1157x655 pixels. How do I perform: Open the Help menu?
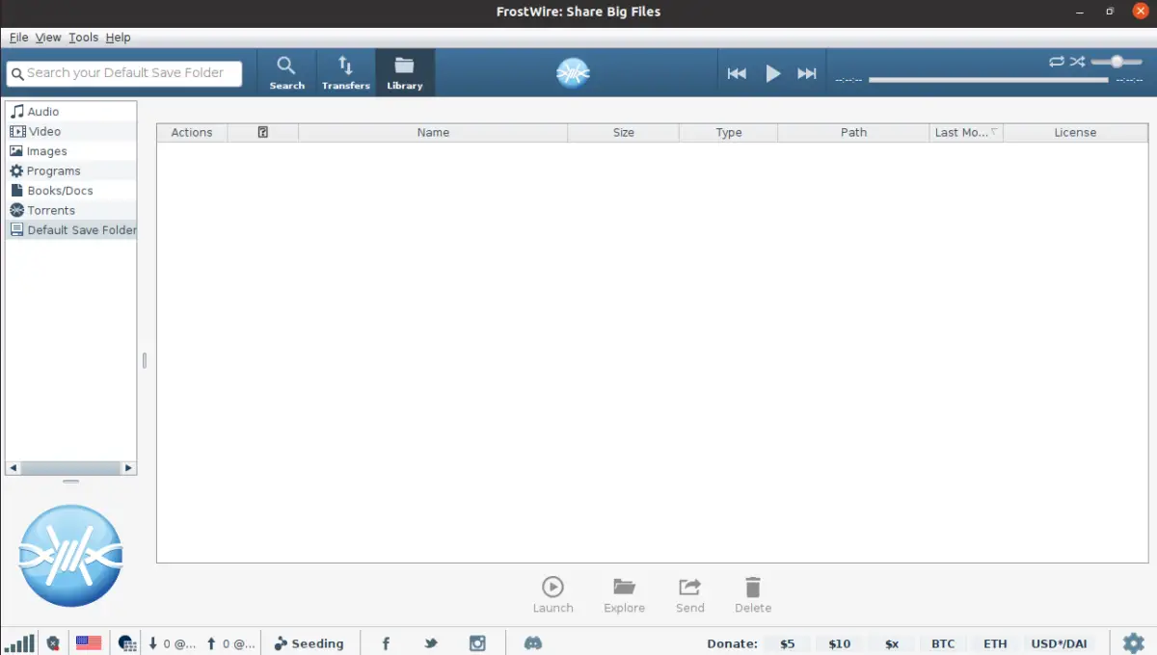[x=118, y=38]
